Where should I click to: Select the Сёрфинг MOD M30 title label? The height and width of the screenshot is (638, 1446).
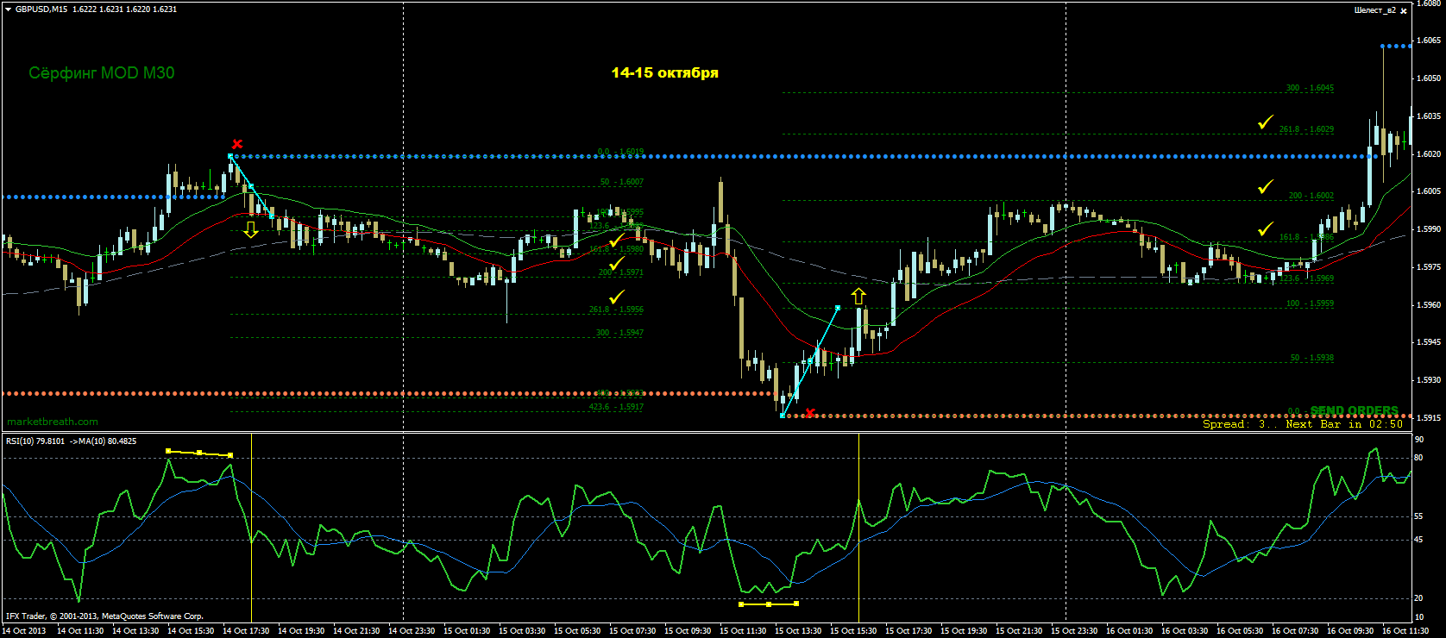point(102,73)
